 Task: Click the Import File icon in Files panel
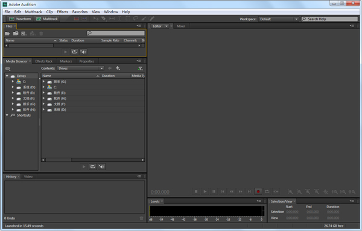(16, 34)
